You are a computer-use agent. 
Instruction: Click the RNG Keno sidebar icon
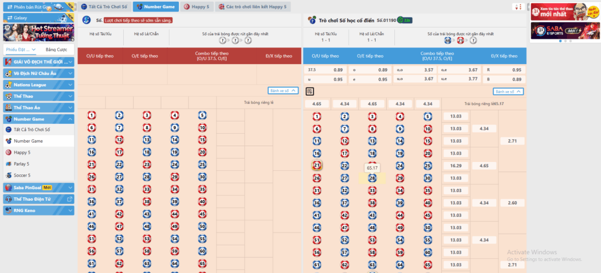(8, 211)
